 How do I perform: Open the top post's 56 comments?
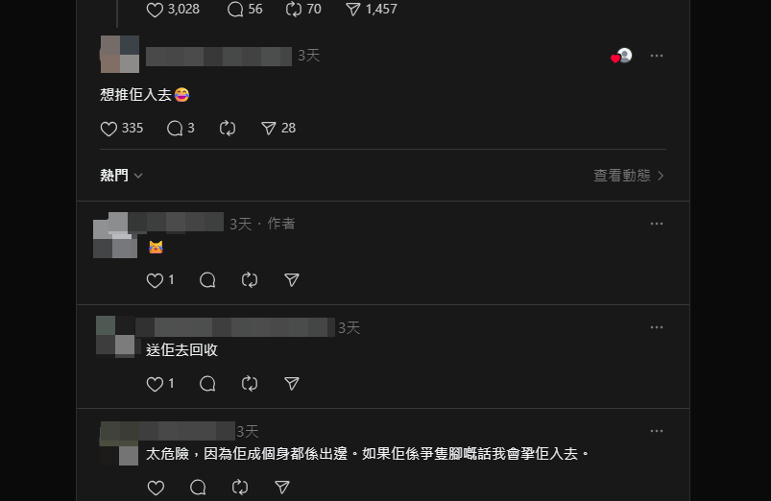[245, 10]
